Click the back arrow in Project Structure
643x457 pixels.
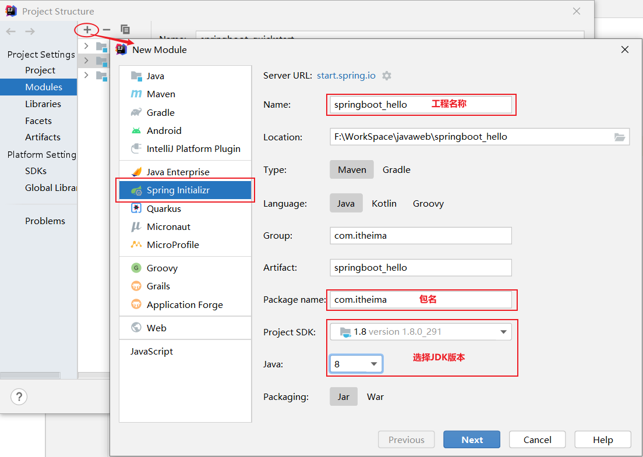pyautogui.click(x=11, y=31)
